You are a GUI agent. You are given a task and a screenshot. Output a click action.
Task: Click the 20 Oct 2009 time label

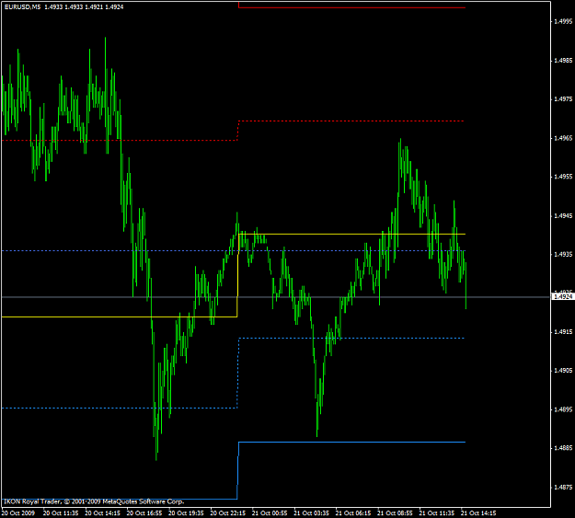[18, 512]
